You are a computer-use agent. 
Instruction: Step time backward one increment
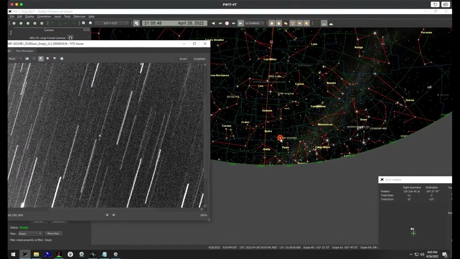213,23
